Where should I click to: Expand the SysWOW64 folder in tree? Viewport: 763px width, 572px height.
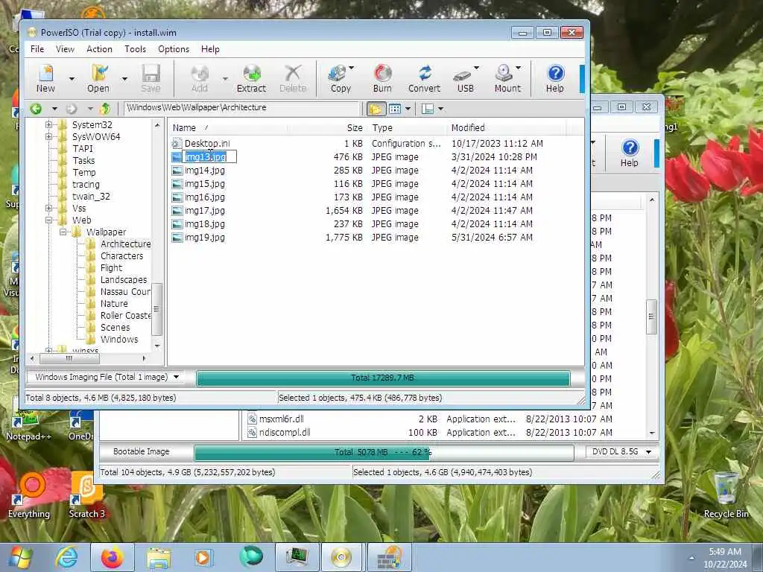pos(48,137)
